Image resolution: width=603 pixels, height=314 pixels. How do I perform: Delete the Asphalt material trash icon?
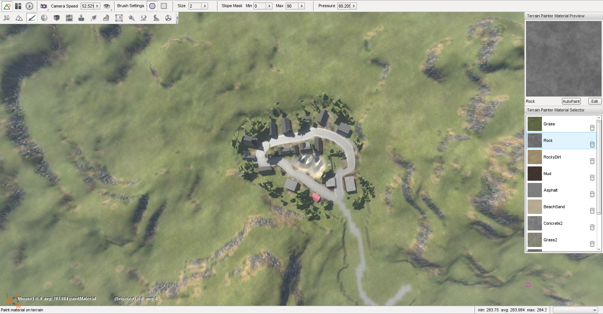(592, 194)
